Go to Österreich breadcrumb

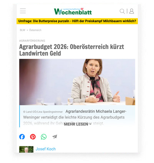click(35, 30)
